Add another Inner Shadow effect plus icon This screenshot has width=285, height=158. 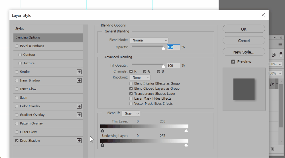(x=79, y=81)
